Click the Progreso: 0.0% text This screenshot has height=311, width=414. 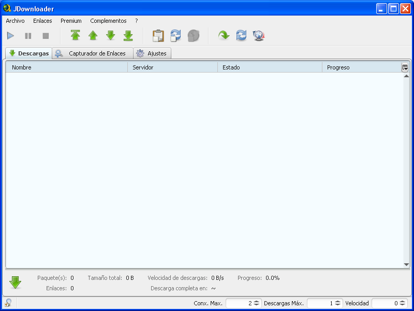(x=258, y=278)
